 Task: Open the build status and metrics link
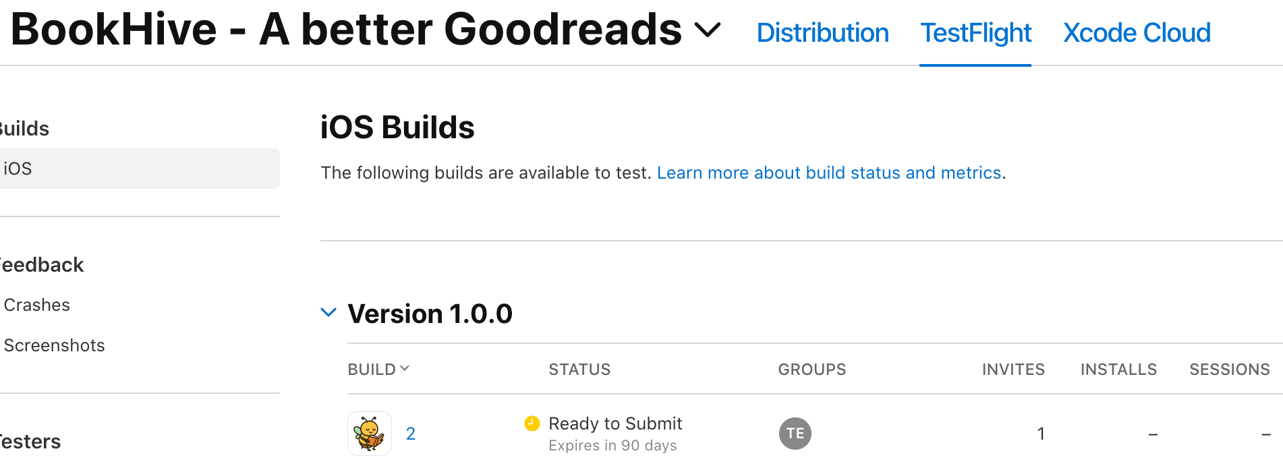coord(828,173)
